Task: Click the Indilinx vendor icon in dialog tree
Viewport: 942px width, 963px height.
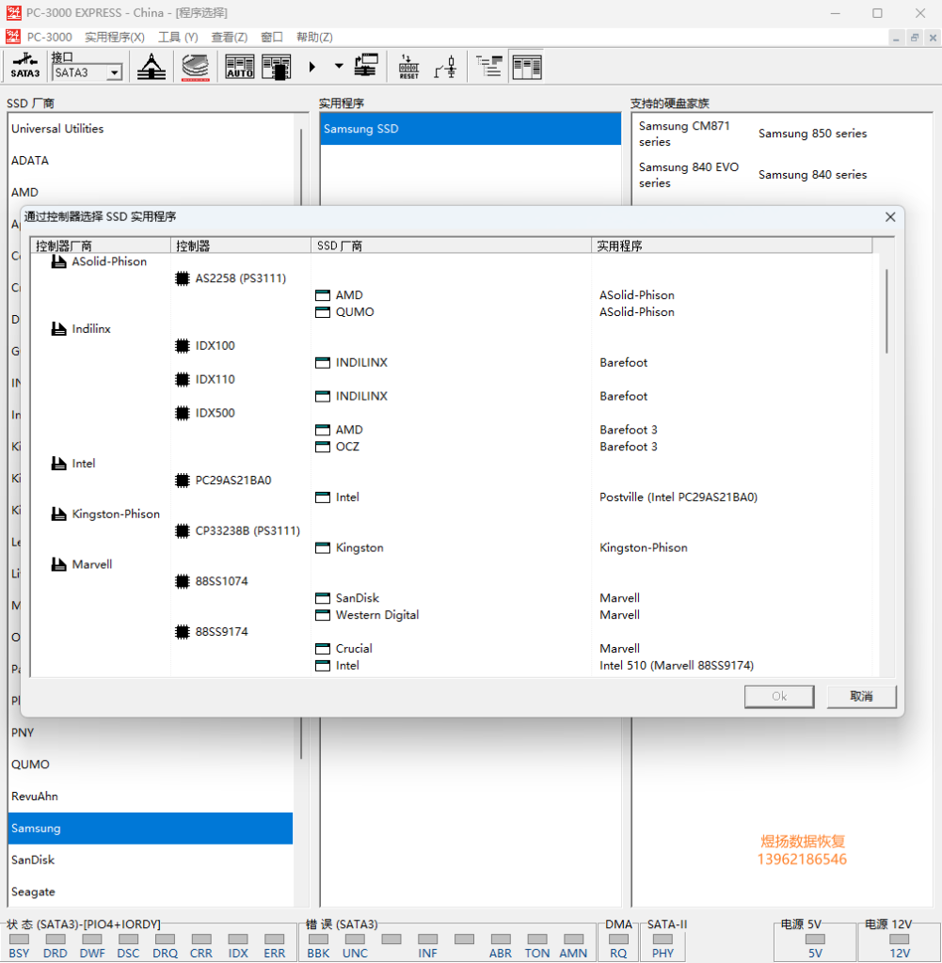Action: point(59,329)
